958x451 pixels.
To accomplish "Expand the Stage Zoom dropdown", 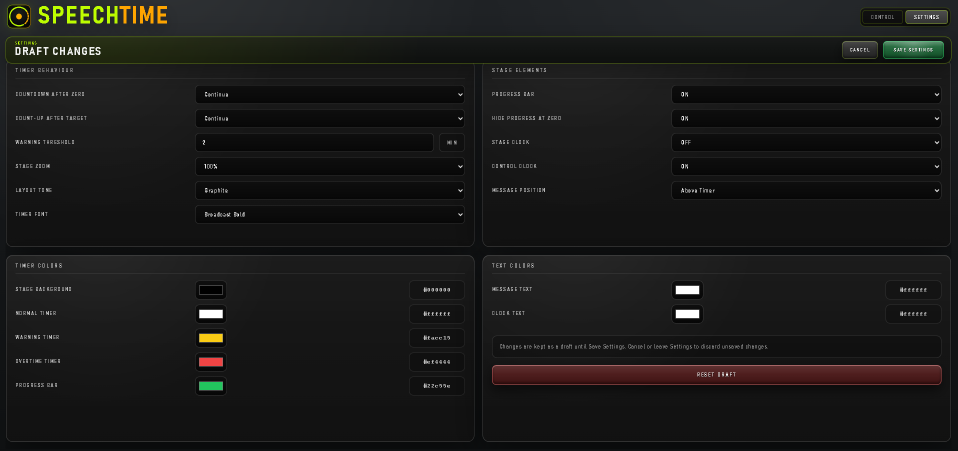I will pos(330,166).
